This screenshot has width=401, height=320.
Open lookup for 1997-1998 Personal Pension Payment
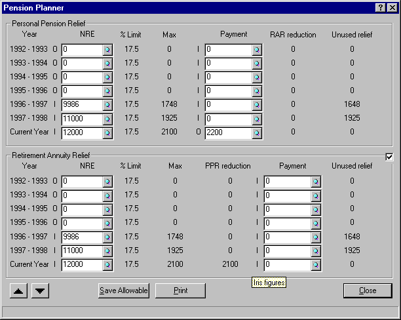point(257,119)
